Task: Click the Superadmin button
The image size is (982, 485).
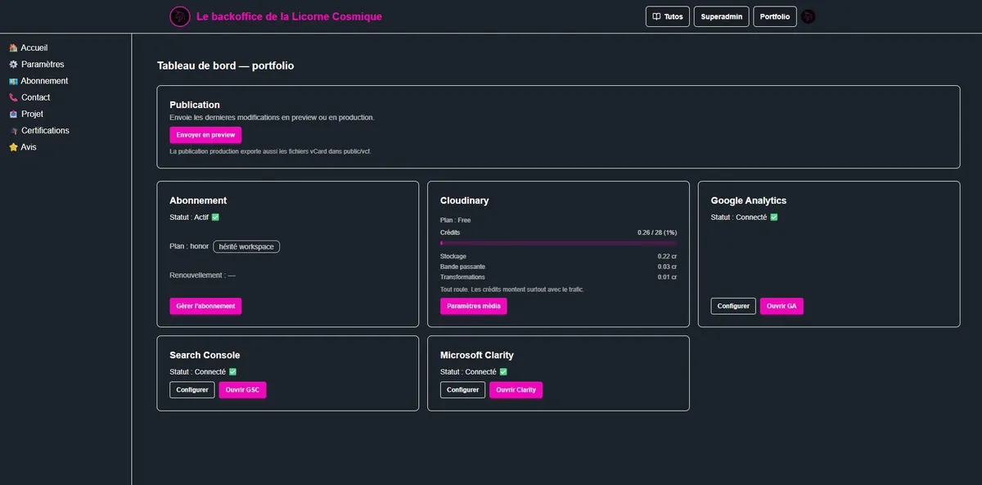Action: pyautogui.click(x=721, y=16)
